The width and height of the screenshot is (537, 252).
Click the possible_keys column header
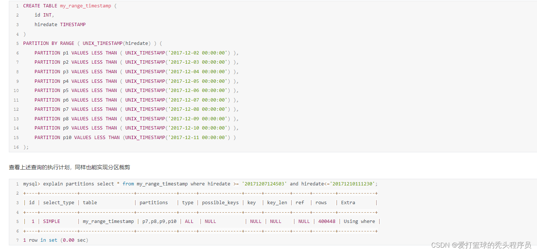point(220,202)
